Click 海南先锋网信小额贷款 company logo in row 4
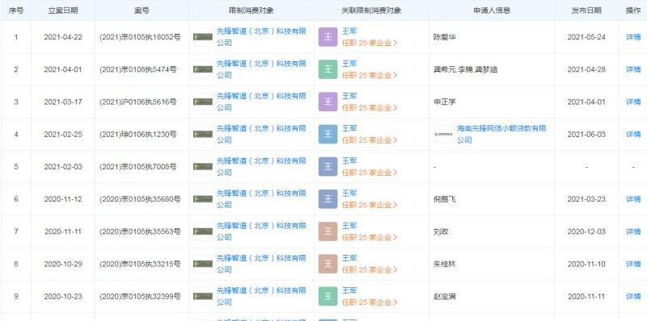 click(443, 134)
